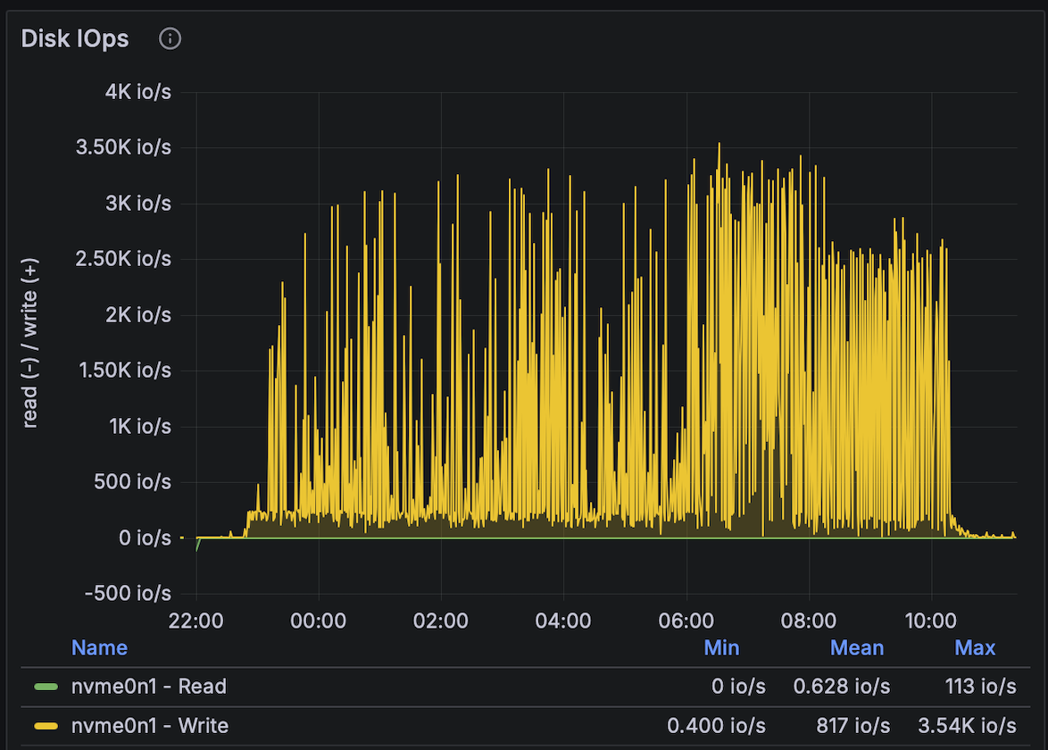The width and height of the screenshot is (1048, 750).
Task: Click green color swatch for nvme0n1 Read
Action: pos(46,687)
